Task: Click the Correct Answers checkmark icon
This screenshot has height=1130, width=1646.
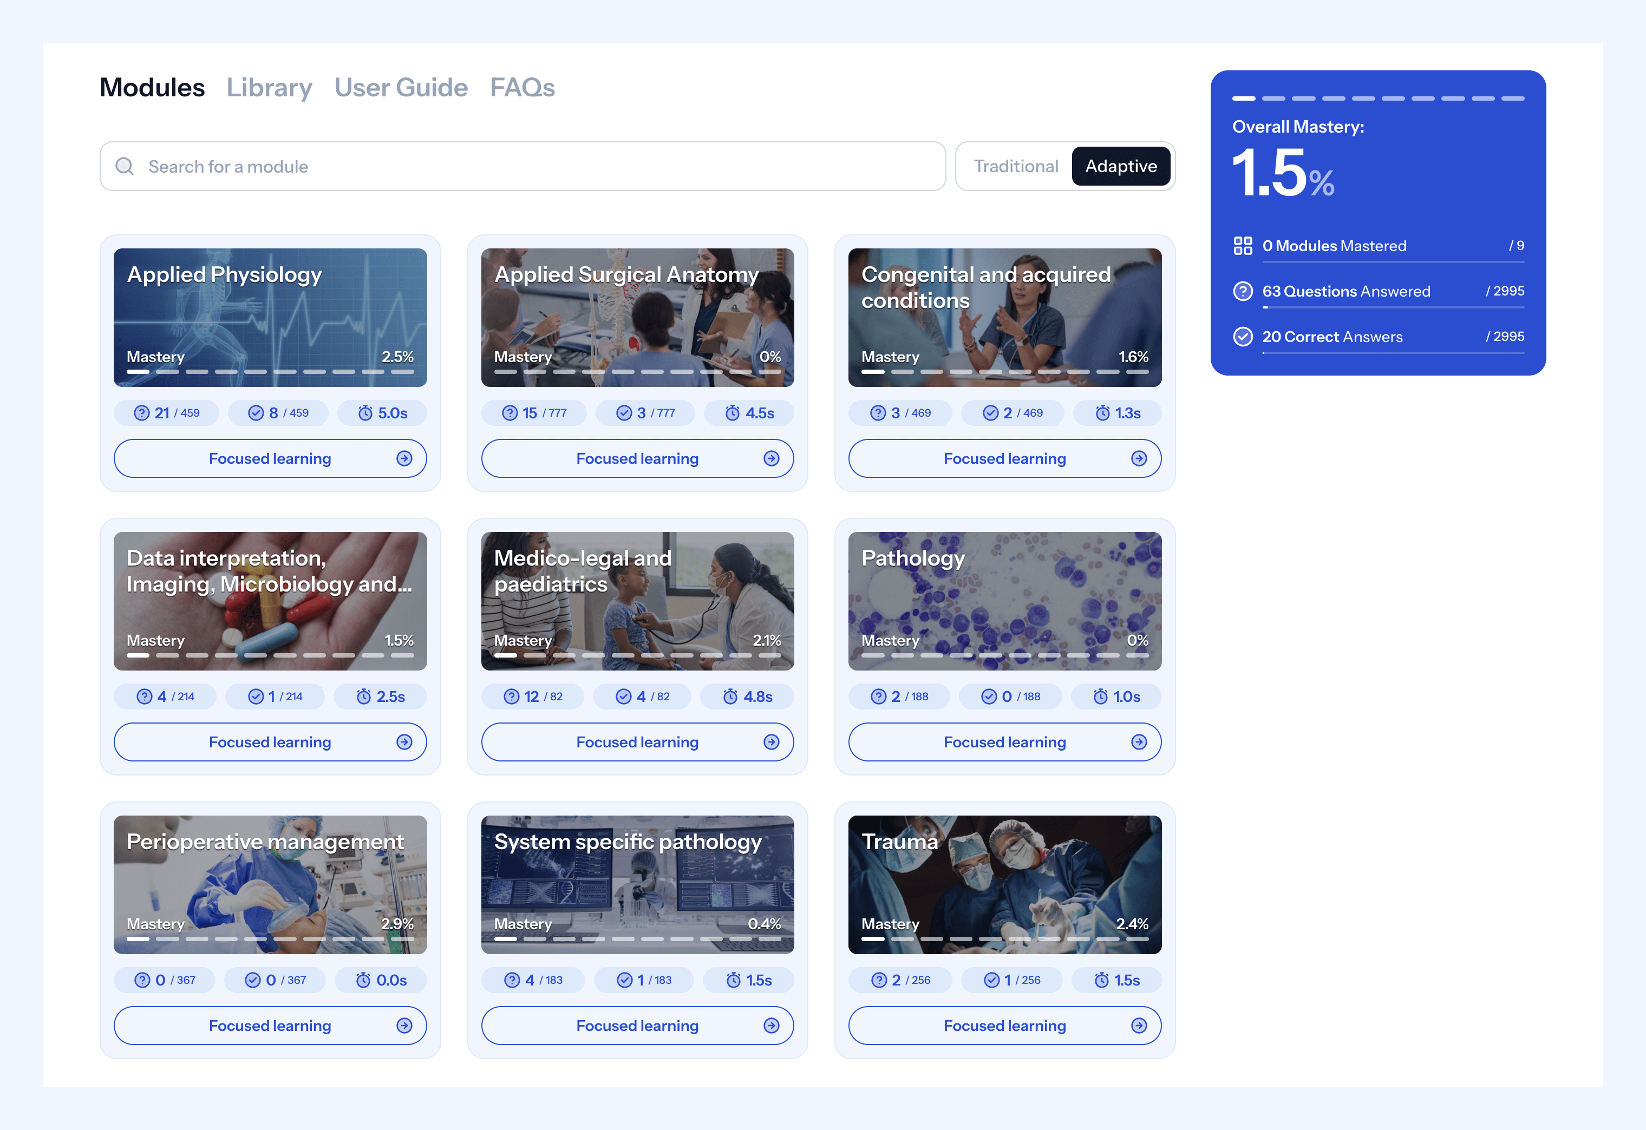Action: point(1243,336)
